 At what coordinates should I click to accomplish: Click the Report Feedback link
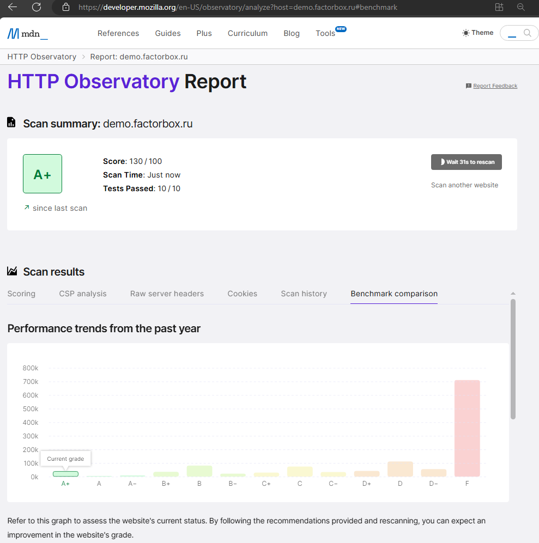495,86
